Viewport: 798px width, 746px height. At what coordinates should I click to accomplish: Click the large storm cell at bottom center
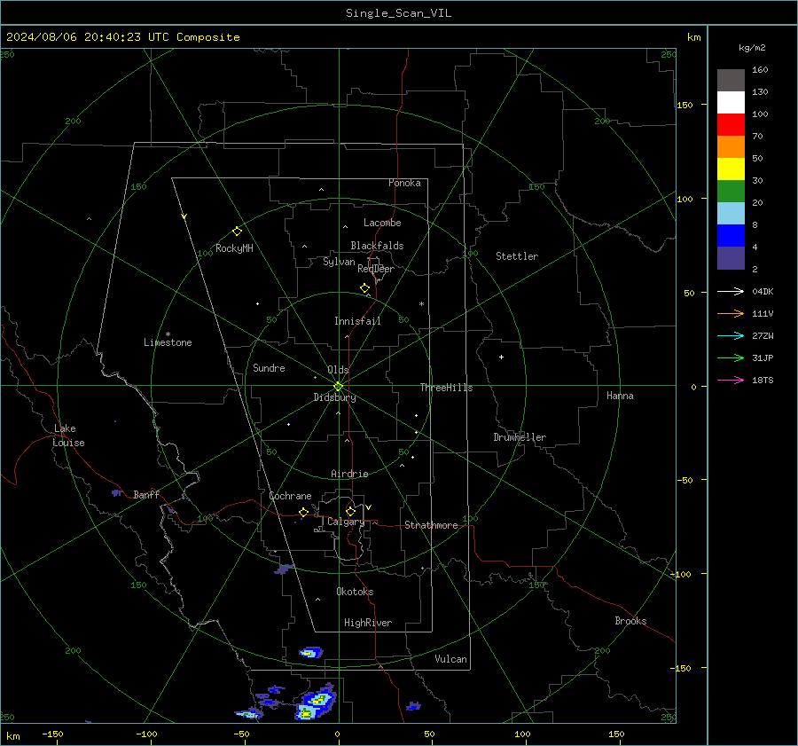click(316, 703)
